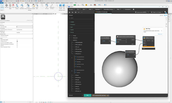
Task: Click the Python Script node header
Action: click(x=149, y=38)
